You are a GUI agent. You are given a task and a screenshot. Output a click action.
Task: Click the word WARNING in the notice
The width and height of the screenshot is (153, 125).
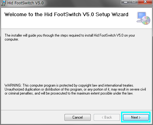click(13, 85)
